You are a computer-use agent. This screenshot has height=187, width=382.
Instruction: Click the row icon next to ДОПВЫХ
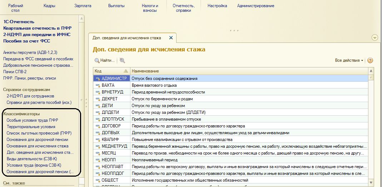click(98, 133)
